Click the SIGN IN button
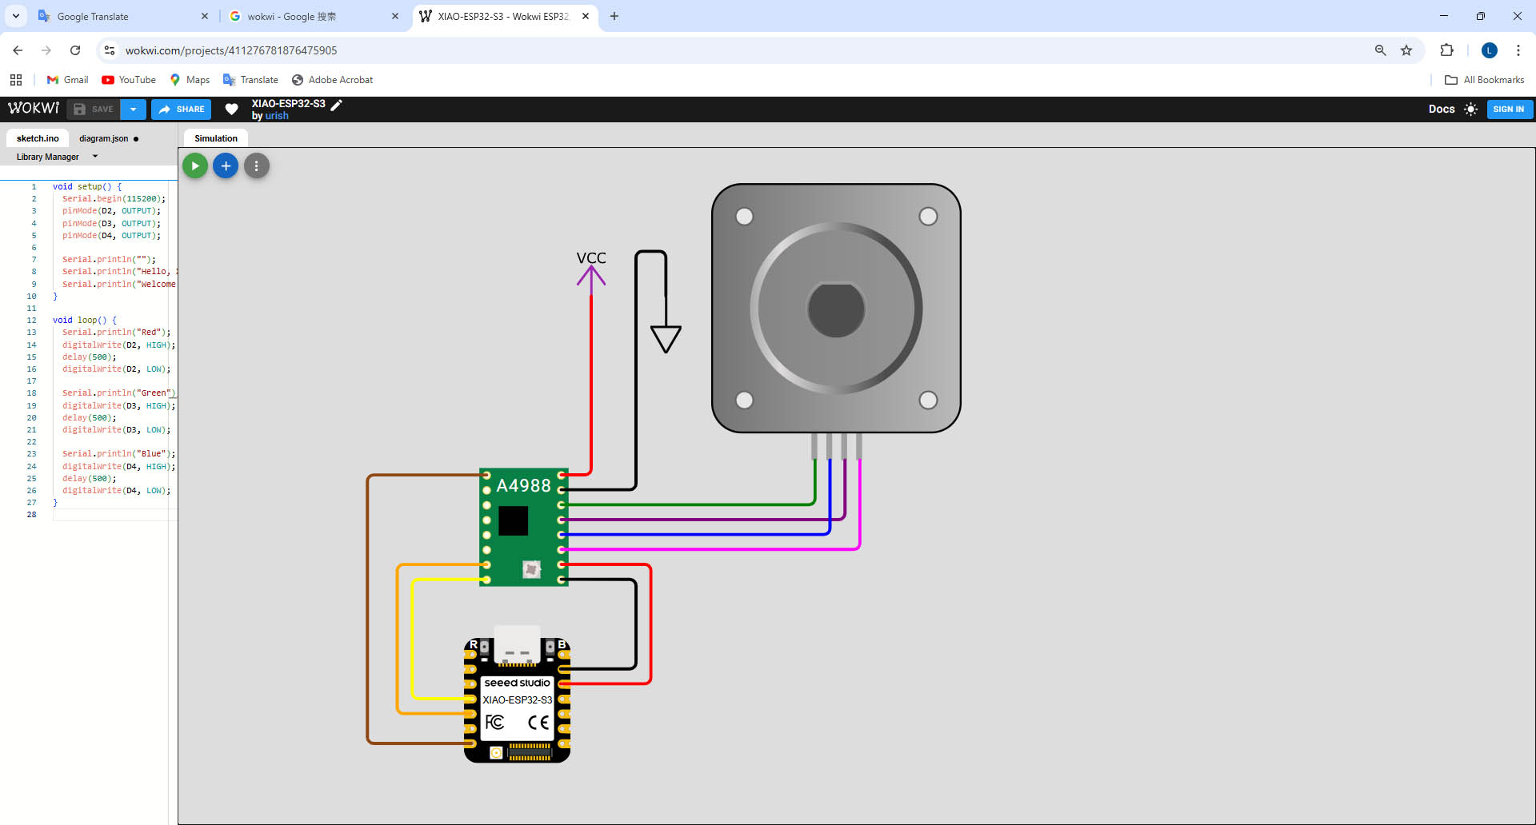 click(1509, 110)
